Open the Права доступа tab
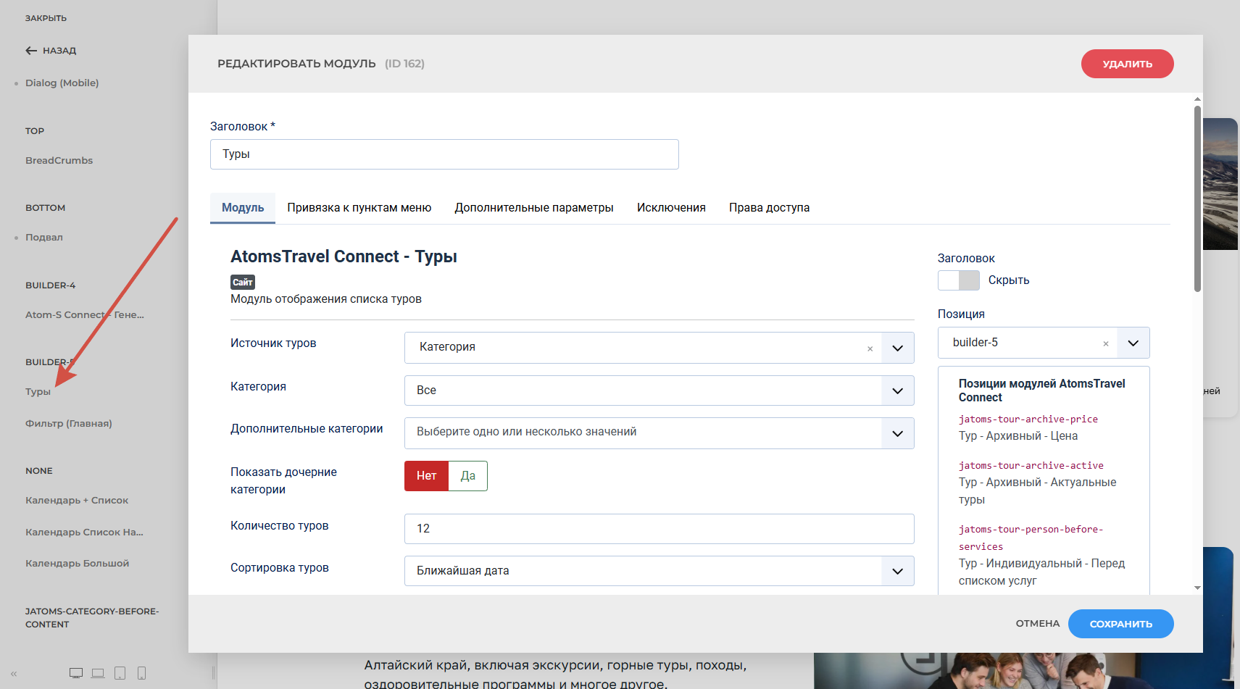This screenshot has width=1240, height=689. [769, 208]
